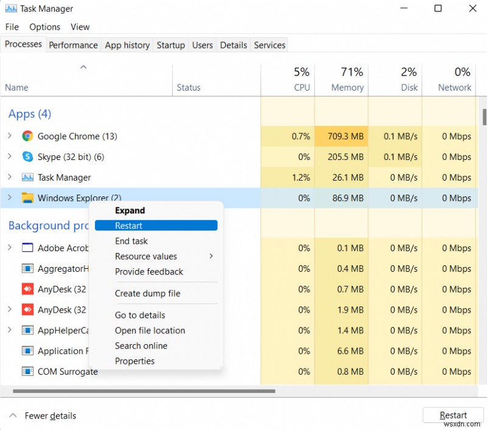Expand the Google Chrome process group
487x430 pixels.
(x=10, y=136)
